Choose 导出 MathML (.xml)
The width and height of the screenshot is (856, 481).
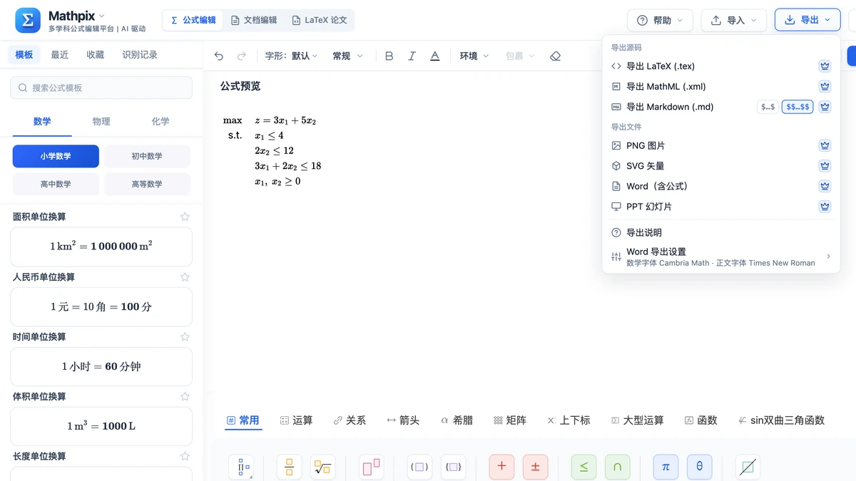pos(721,86)
